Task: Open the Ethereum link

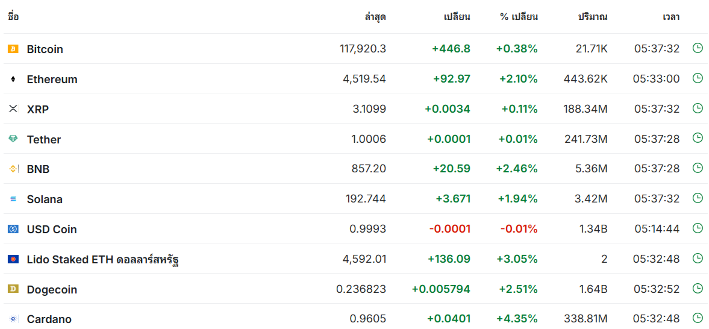Action: (52, 79)
